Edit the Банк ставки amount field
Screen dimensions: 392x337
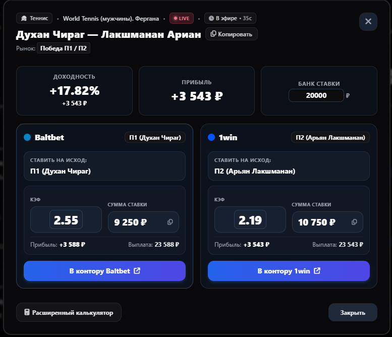tap(316, 95)
